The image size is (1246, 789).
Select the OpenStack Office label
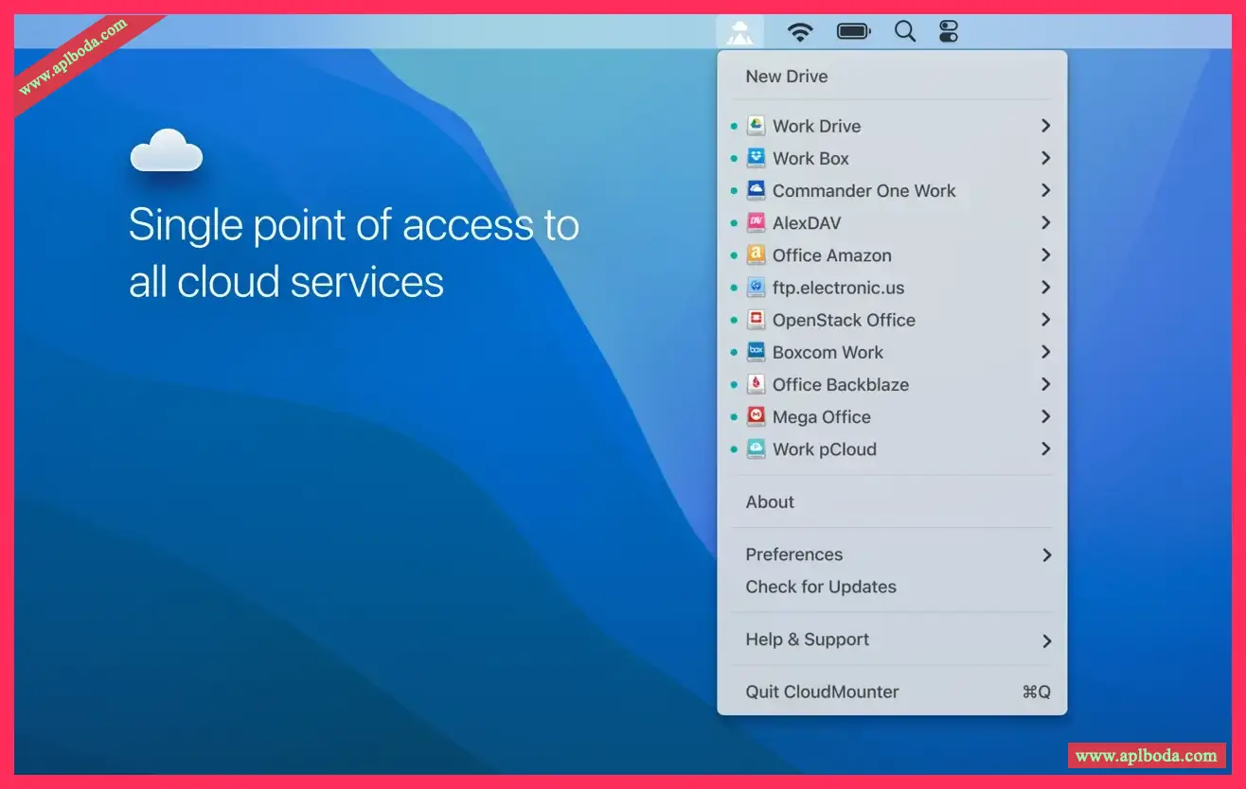[x=844, y=320]
